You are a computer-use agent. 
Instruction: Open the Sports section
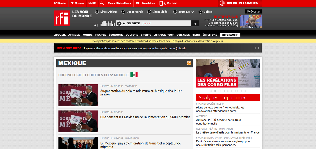[146, 35]
